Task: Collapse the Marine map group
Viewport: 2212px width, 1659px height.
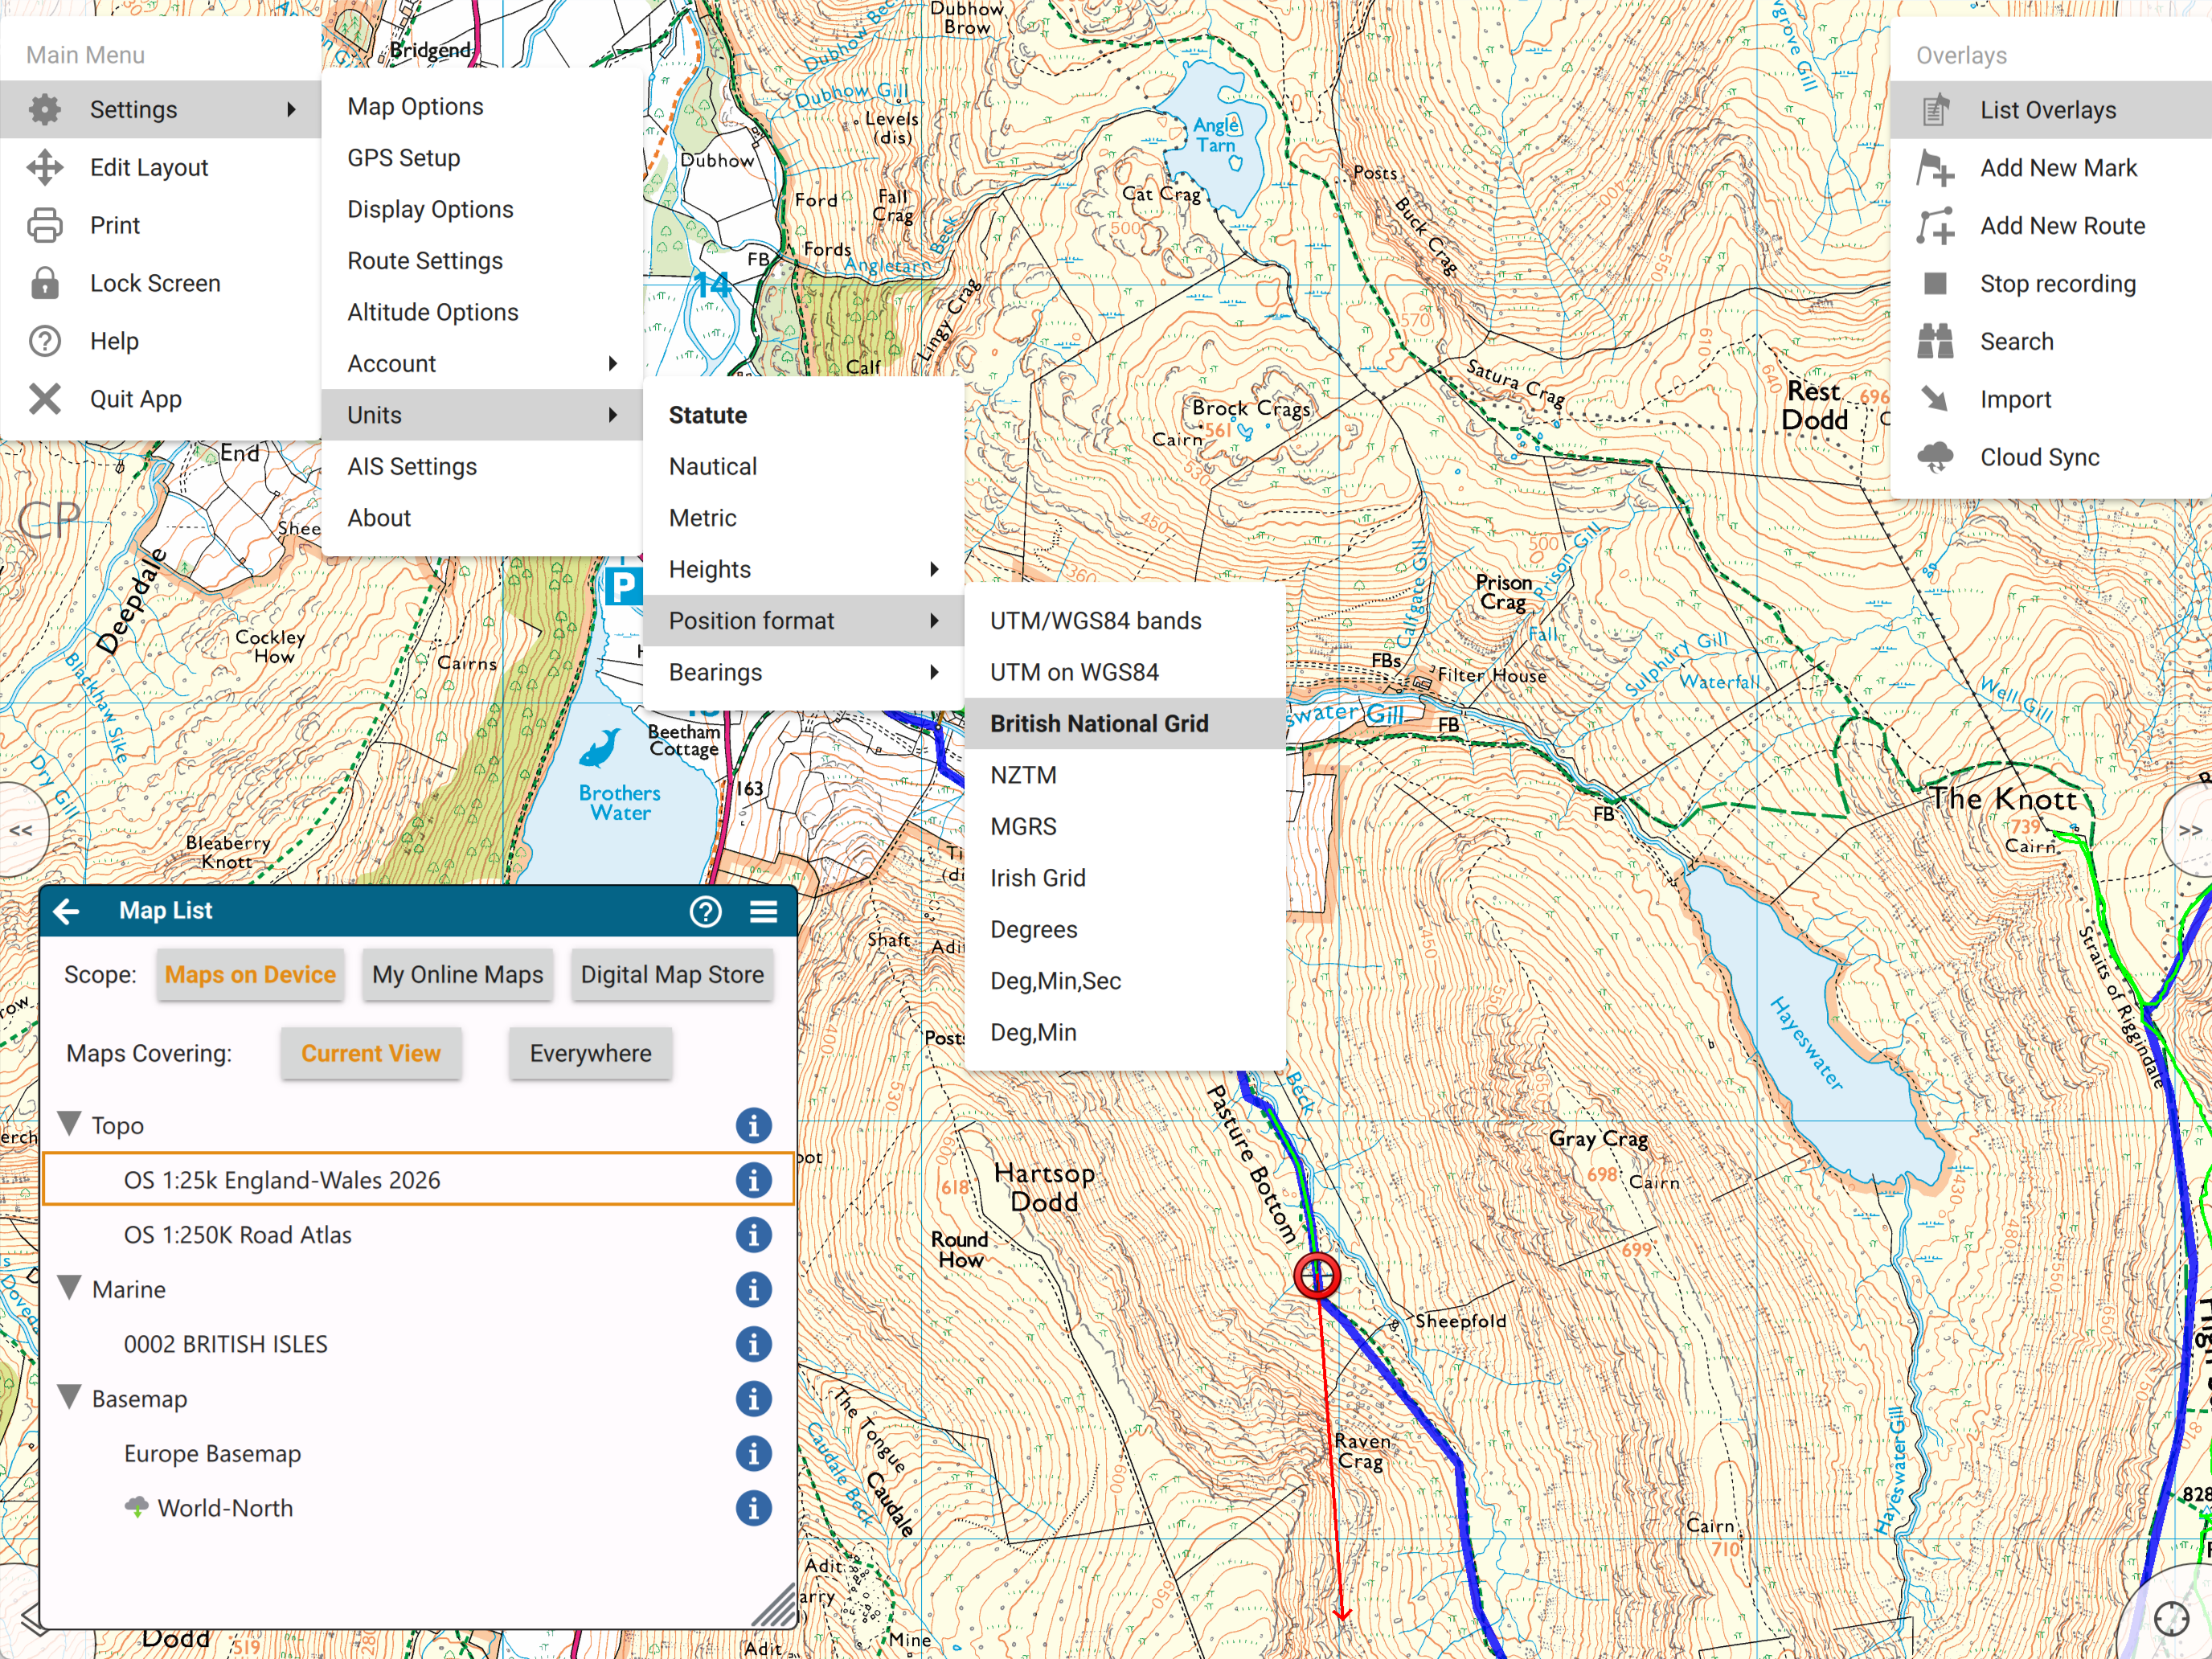Action: pyautogui.click(x=70, y=1289)
